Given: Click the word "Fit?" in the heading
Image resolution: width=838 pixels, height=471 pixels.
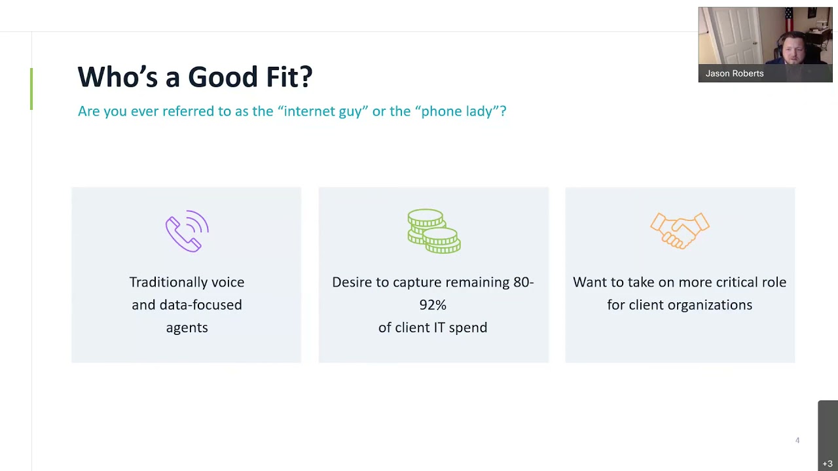Looking at the screenshot, I should [x=289, y=77].
